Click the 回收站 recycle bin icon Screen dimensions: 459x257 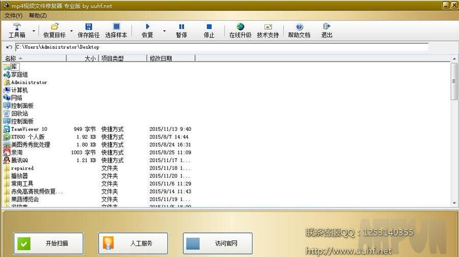point(7,113)
